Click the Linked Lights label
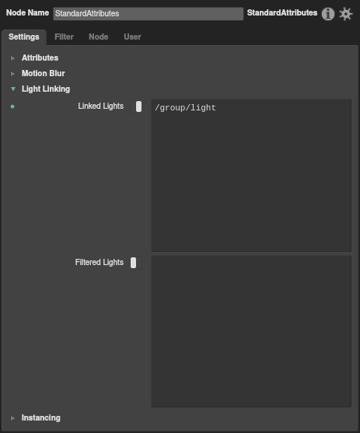The height and width of the screenshot is (433, 360). coord(100,106)
